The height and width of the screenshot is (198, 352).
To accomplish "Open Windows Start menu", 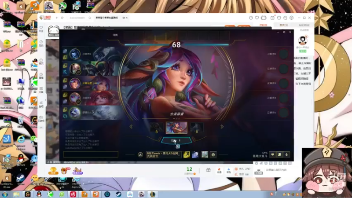I will [x=5, y=194].
